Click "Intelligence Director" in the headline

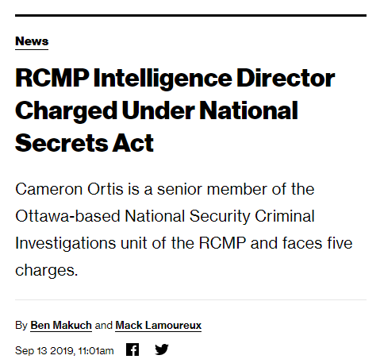coord(214,78)
